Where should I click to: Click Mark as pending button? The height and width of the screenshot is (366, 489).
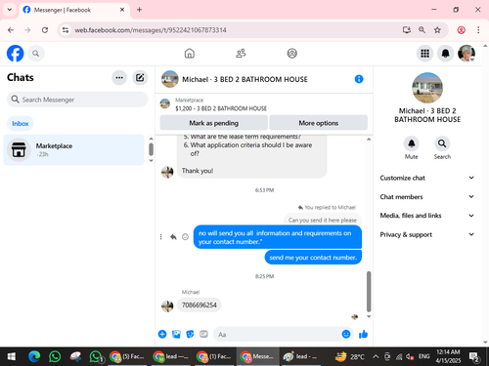pos(214,123)
